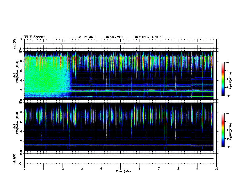Click time axis tick label "1"

pyautogui.click(x=43, y=169)
